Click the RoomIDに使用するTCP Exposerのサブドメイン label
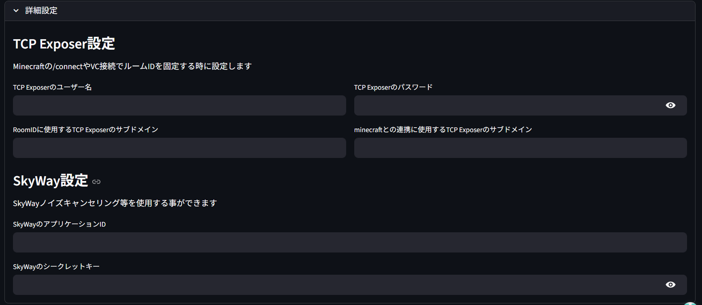702x305 pixels. tap(85, 130)
